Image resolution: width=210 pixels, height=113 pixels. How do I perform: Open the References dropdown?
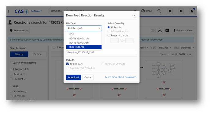[x=19, y=30]
